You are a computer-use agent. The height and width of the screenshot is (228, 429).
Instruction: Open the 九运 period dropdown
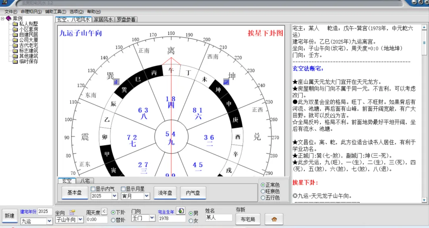click(49, 221)
